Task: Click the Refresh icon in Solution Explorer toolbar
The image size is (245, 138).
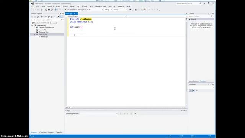Action: 46,16
